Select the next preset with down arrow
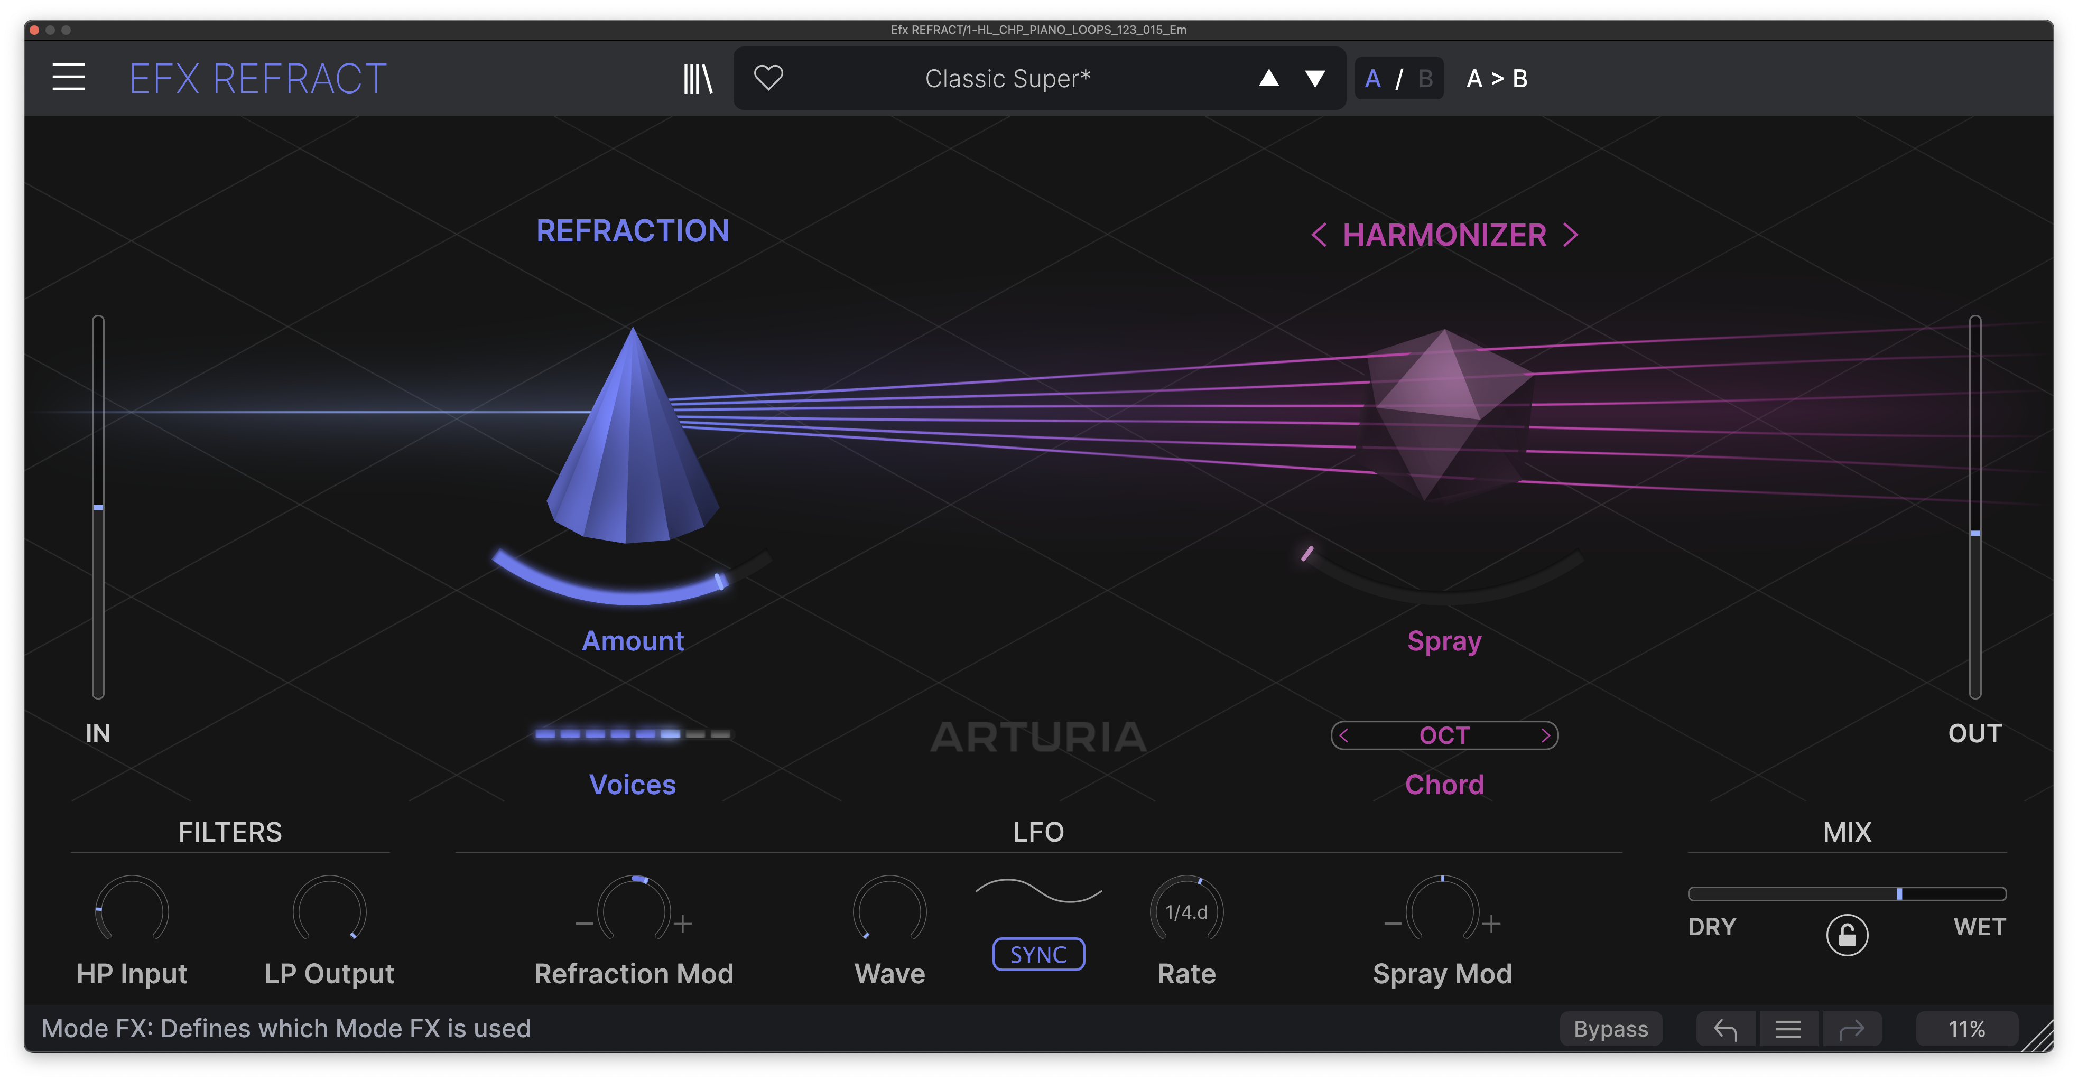 (1315, 78)
